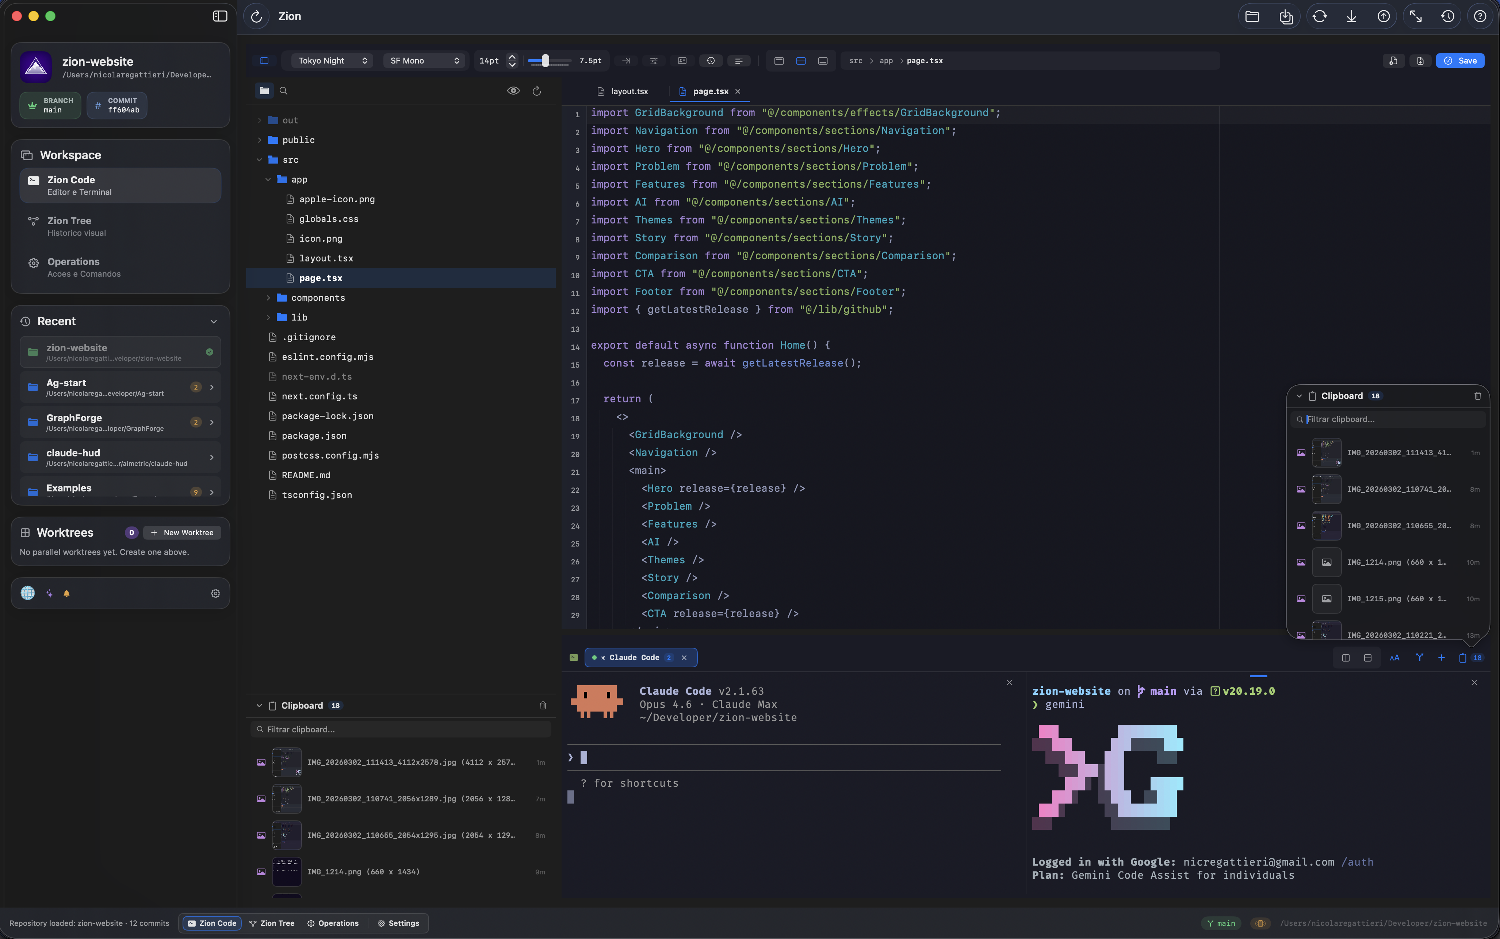Click the sliders settings icon in editor toolbar
This screenshot has height=939, width=1500.
click(x=654, y=61)
